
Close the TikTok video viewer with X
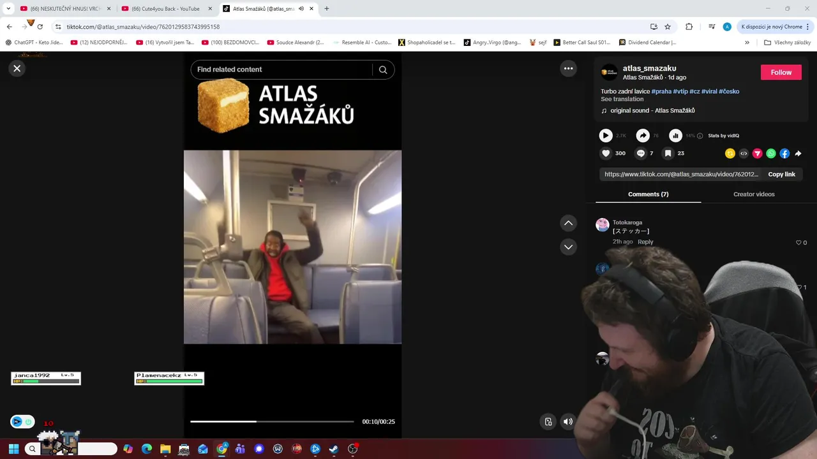(17, 68)
